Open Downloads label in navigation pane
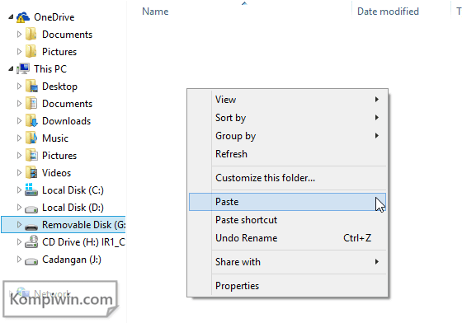Image resolution: width=462 pixels, height=323 pixels. click(x=66, y=121)
